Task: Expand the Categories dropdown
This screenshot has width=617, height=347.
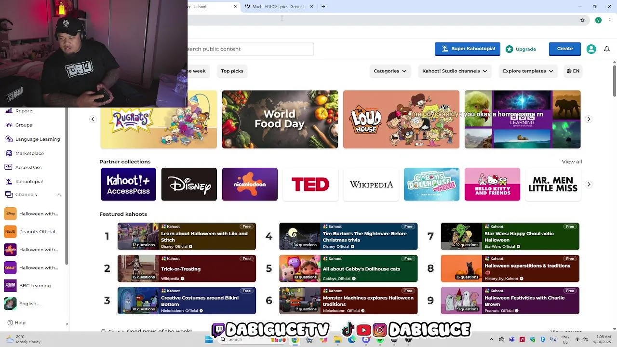Action: coord(390,71)
